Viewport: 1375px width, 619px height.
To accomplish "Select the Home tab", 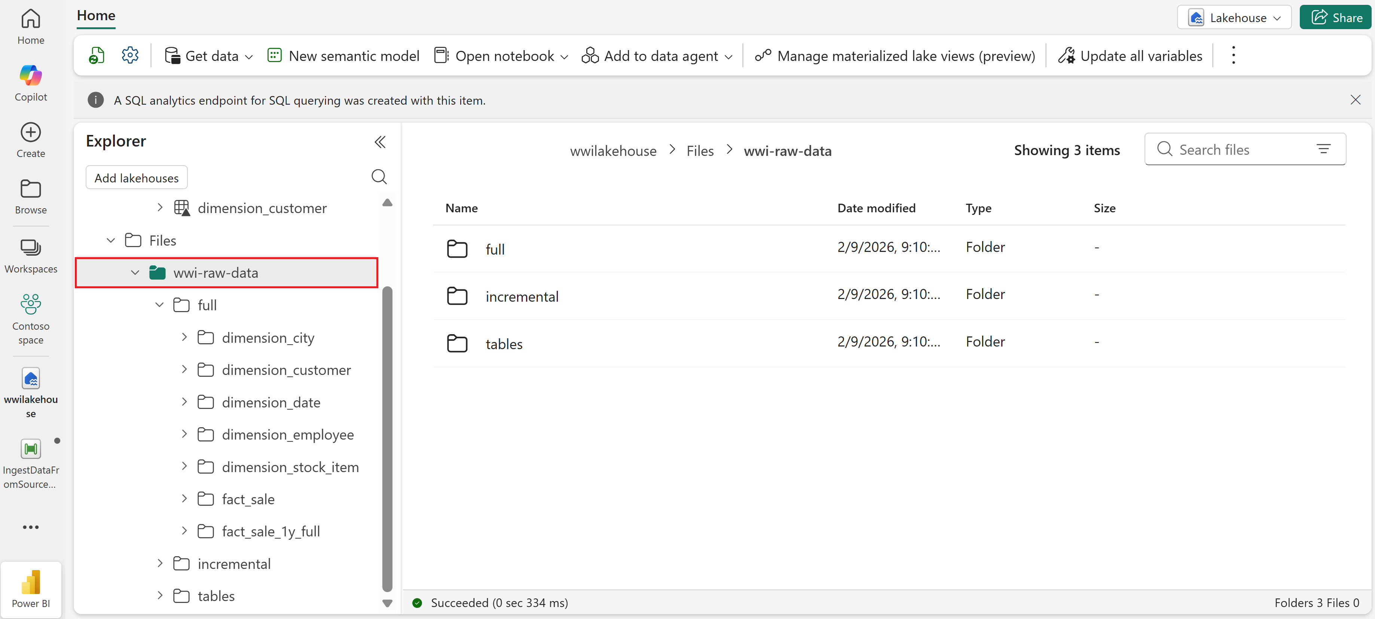I will (96, 15).
